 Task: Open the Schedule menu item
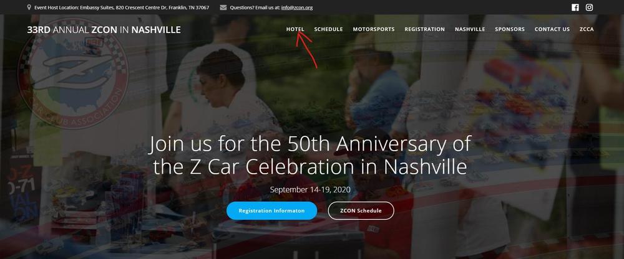(x=328, y=29)
